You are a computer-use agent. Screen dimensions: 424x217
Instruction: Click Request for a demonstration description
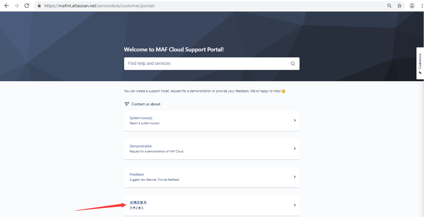click(157, 151)
